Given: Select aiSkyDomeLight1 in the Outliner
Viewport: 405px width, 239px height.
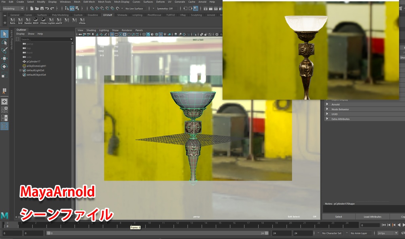Looking at the screenshot, I should [x=36, y=66].
